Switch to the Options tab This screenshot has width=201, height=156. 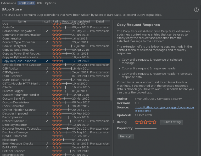[50, 3]
